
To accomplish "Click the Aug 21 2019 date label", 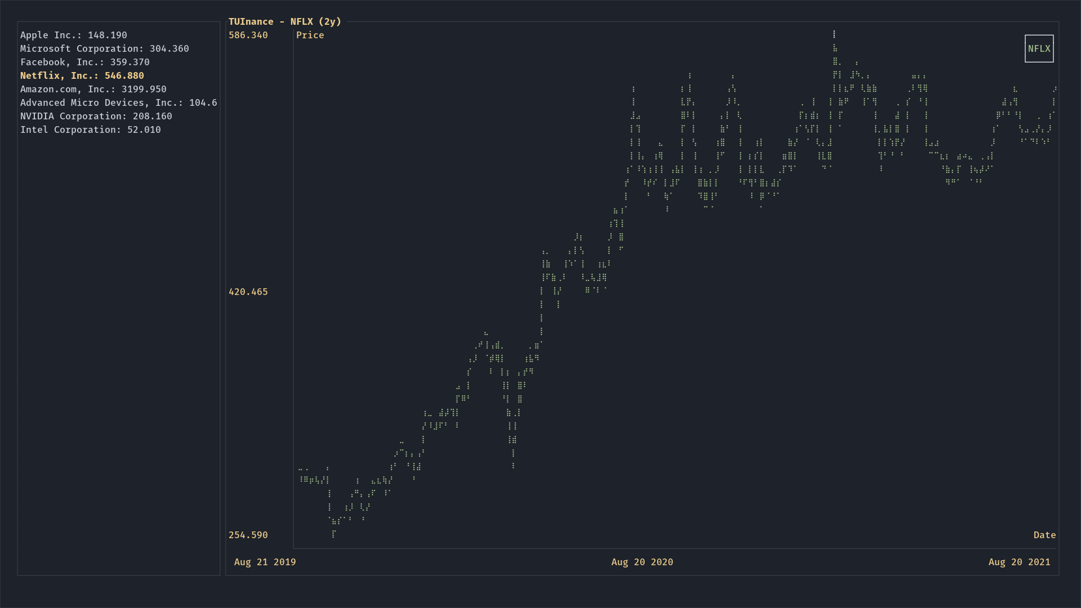I will click(x=265, y=562).
